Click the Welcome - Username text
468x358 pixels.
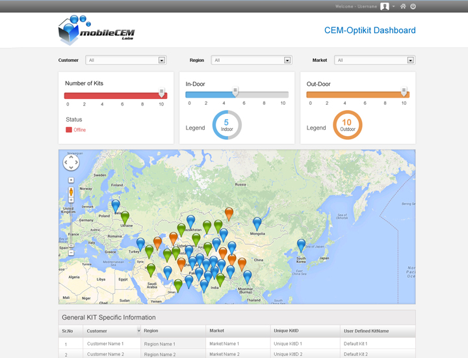coord(356,7)
